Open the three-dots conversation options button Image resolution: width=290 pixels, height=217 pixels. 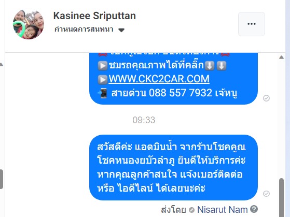251,24
